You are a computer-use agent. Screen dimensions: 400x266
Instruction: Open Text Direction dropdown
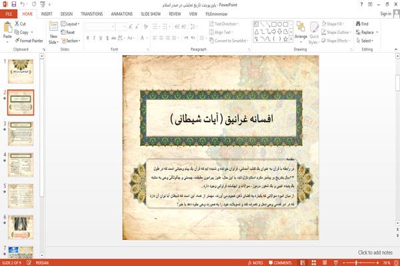[x=224, y=24]
